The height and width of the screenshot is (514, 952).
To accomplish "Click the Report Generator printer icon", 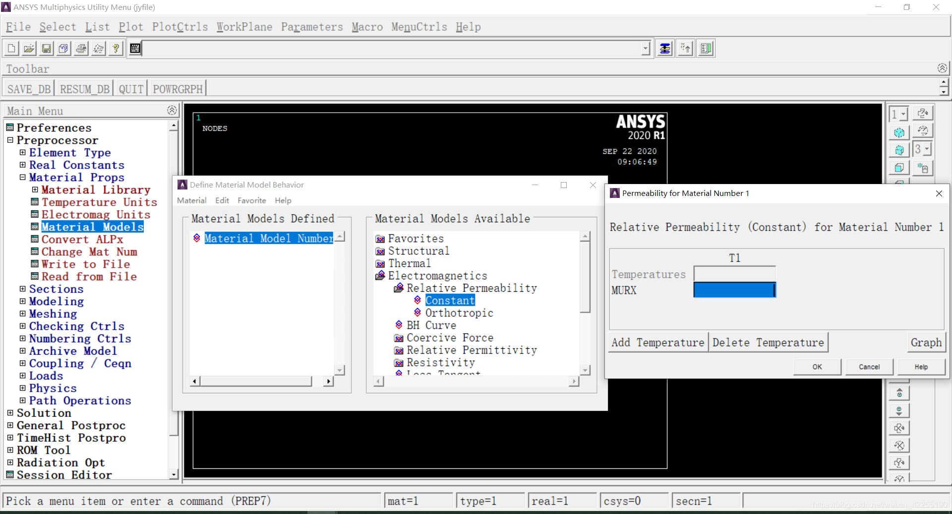I will click(x=81, y=49).
